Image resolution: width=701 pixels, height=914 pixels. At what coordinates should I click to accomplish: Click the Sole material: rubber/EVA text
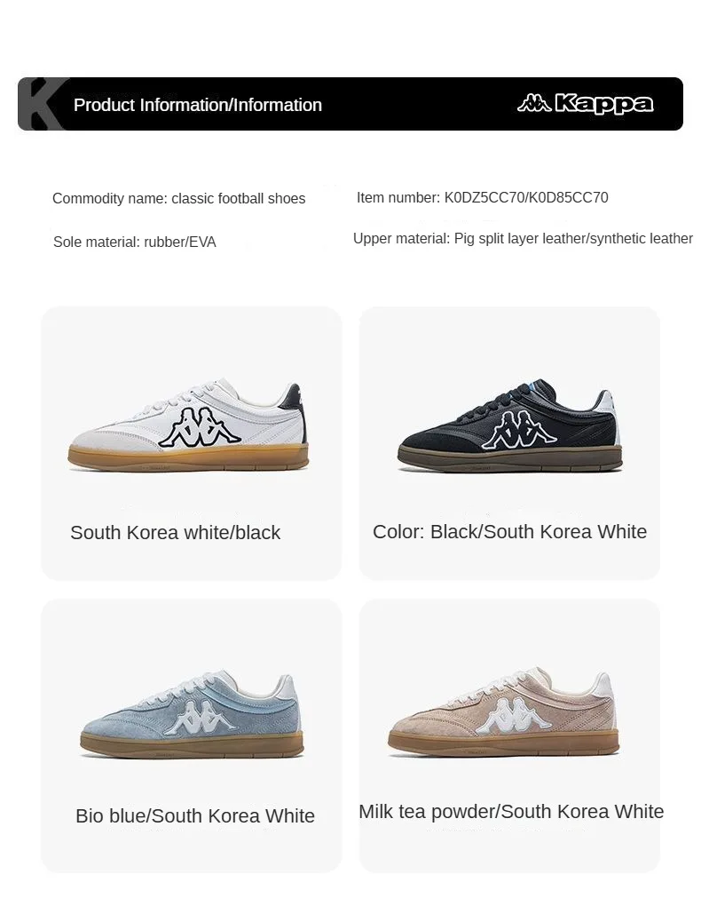pyautogui.click(x=135, y=242)
